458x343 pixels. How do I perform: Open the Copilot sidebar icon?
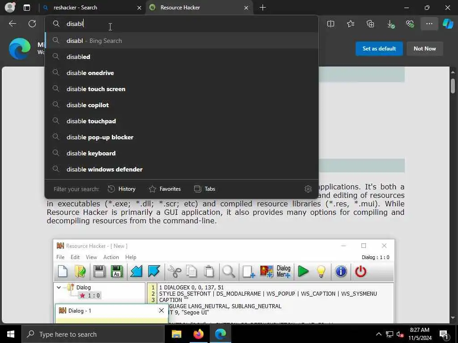[448, 24]
